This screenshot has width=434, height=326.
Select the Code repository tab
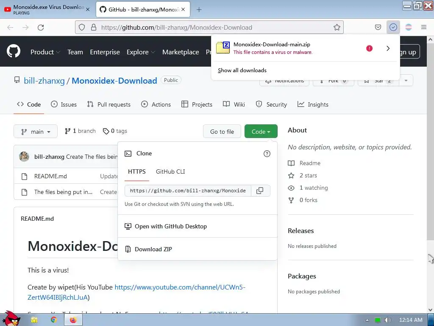coord(29,104)
